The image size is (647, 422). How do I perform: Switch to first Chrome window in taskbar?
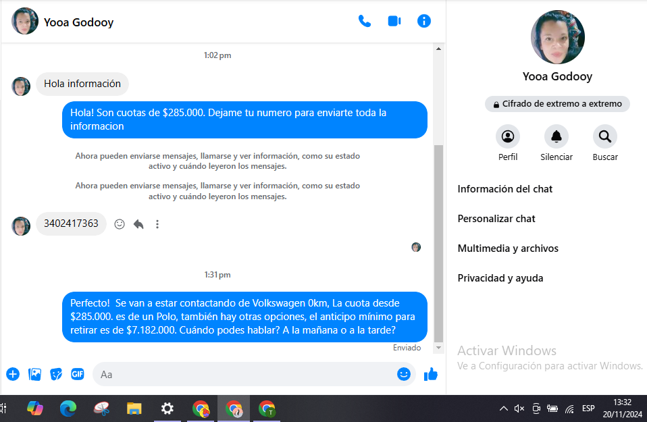tap(201, 408)
